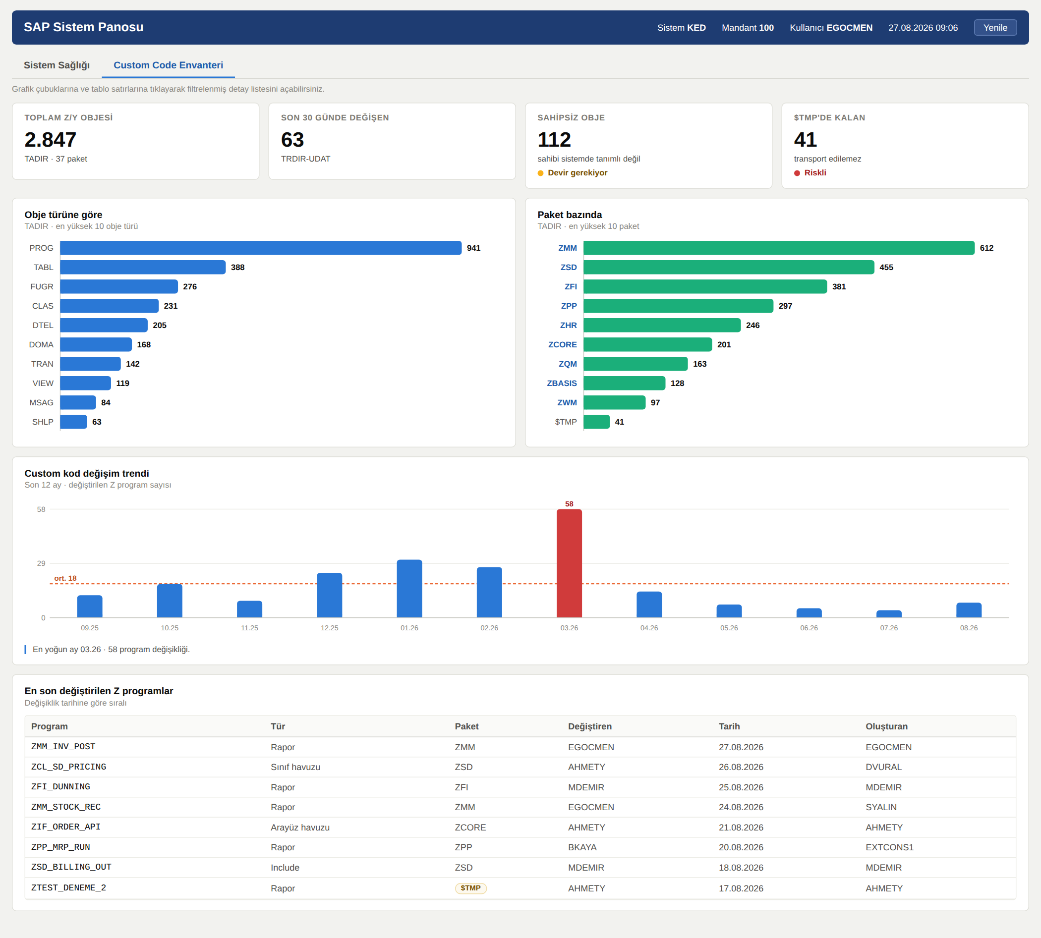Select the green ZSD bar showing 455

729,268
